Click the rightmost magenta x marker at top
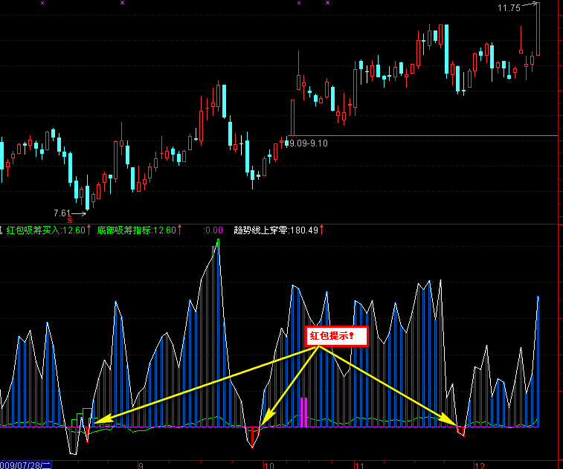The height and width of the screenshot is (469, 563). coord(327,3)
